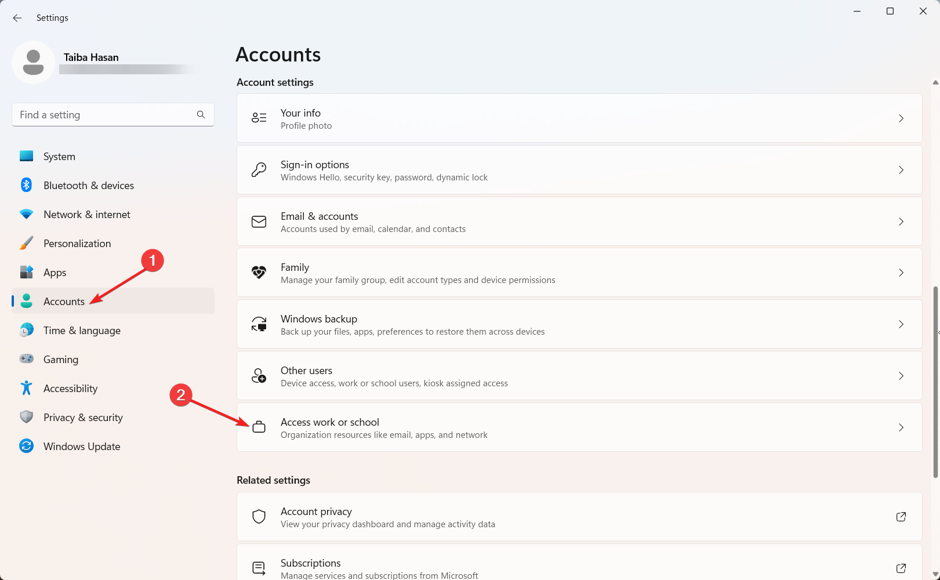Click the Personalization paintbrush icon

(26, 243)
